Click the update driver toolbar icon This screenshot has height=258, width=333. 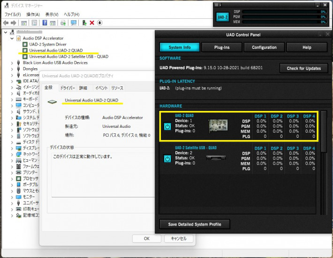click(x=84, y=23)
